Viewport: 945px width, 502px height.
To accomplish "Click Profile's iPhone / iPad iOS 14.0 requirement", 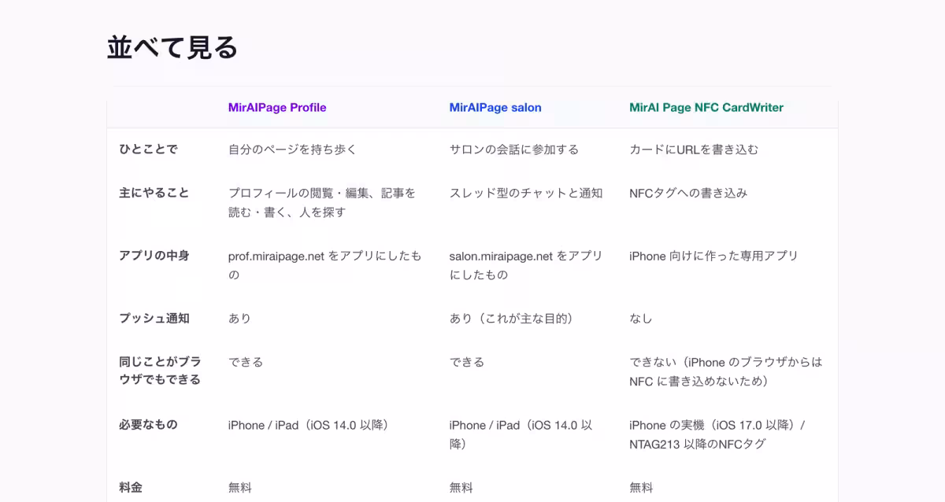I will [309, 425].
